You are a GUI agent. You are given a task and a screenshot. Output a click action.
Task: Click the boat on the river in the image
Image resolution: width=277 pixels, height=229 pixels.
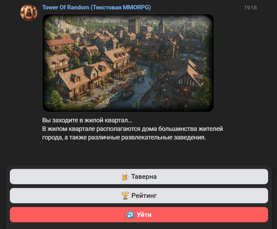pyautogui.click(x=129, y=93)
